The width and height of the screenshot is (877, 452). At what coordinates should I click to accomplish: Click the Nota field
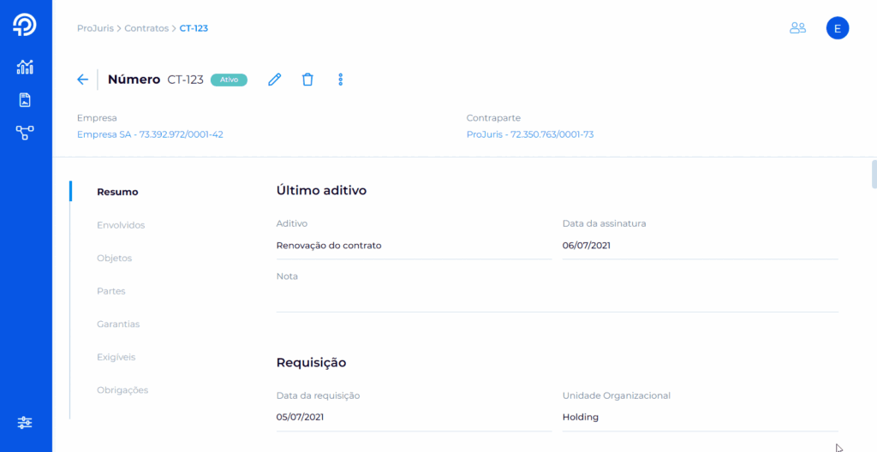[557, 298]
